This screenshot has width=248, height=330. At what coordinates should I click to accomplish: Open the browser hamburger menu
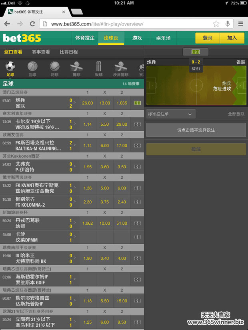click(241, 24)
